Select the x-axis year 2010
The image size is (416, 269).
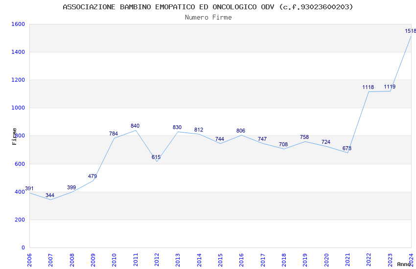(x=114, y=260)
